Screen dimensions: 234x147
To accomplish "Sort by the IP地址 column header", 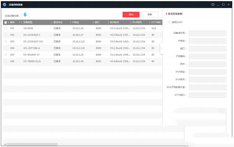I will click(x=76, y=22).
